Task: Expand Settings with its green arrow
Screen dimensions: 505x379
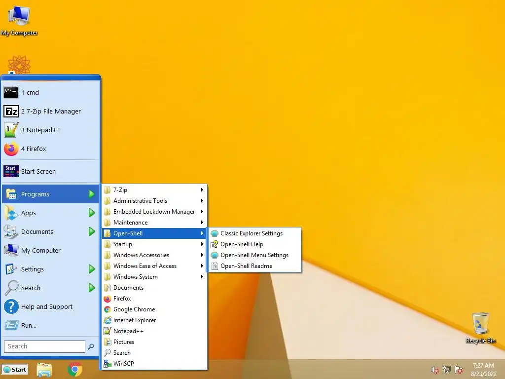Action: pyautogui.click(x=91, y=269)
